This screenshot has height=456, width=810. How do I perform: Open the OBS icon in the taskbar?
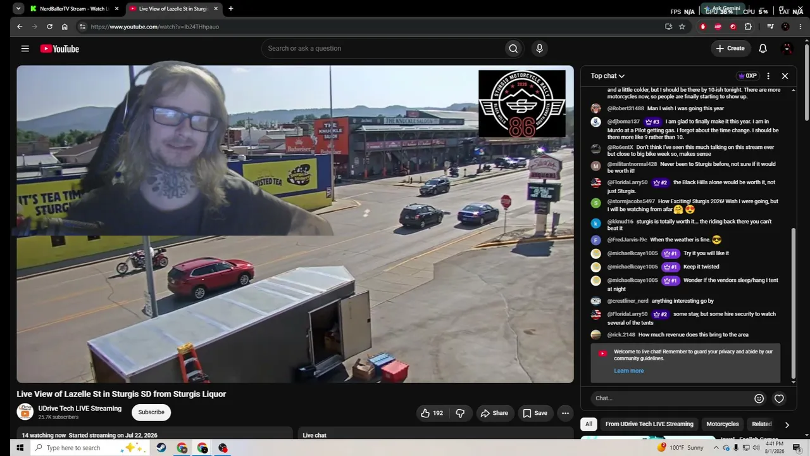[x=223, y=448]
